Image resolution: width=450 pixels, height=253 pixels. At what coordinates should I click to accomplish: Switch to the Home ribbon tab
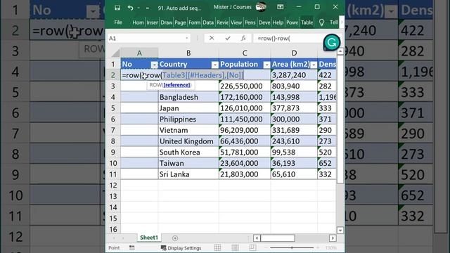click(138, 22)
